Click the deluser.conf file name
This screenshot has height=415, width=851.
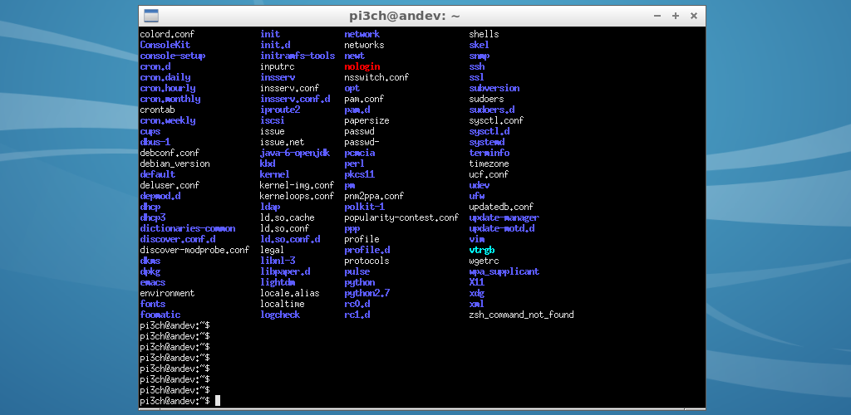coord(170,185)
